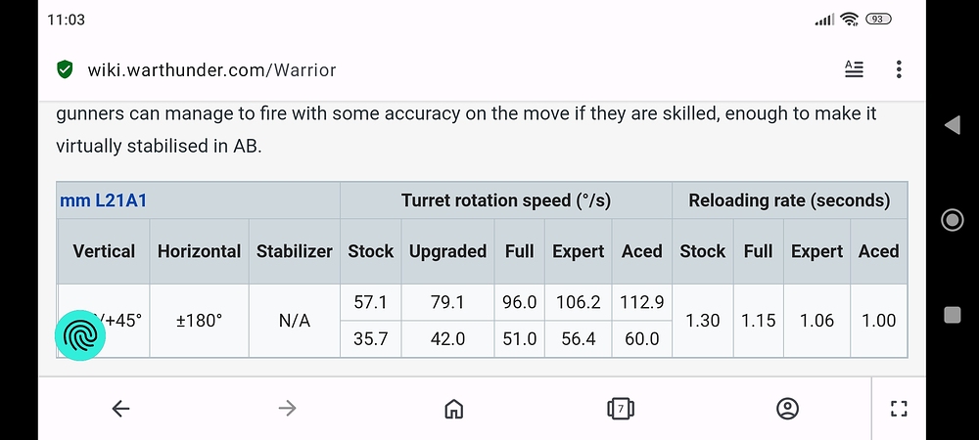Select the Stabilizer column header
Viewport: 979px width, 440px height.
(x=294, y=251)
